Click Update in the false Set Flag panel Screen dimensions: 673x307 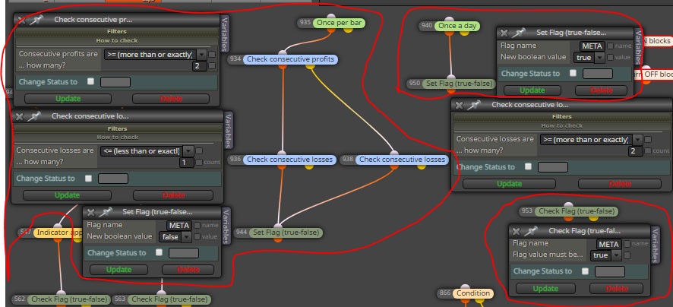pyautogui.click(x=118, y=270)
